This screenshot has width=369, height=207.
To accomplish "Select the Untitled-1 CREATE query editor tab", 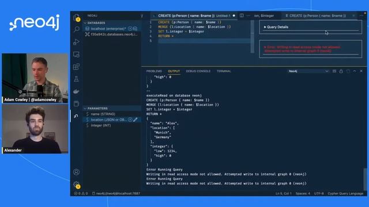I will [194, 16].
